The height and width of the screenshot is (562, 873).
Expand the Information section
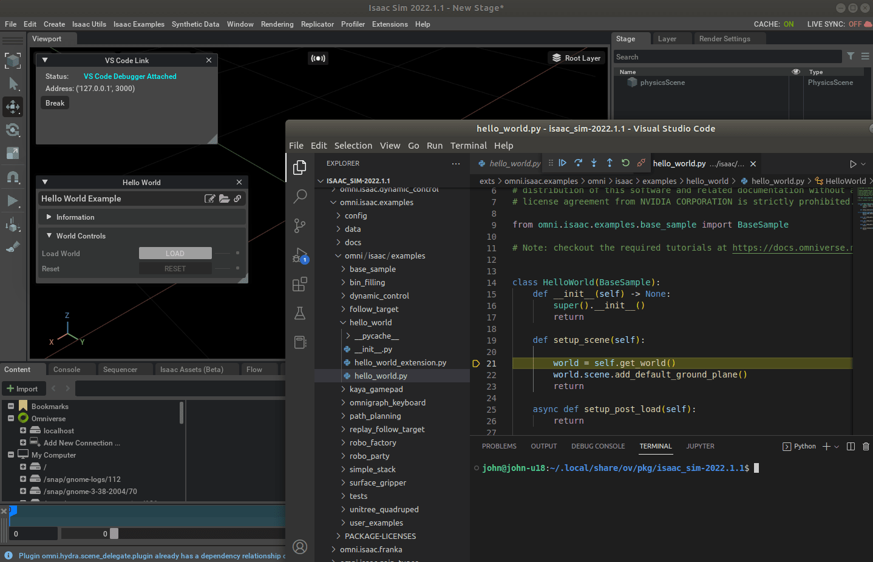pyautogui.click(x=49, y=217)
